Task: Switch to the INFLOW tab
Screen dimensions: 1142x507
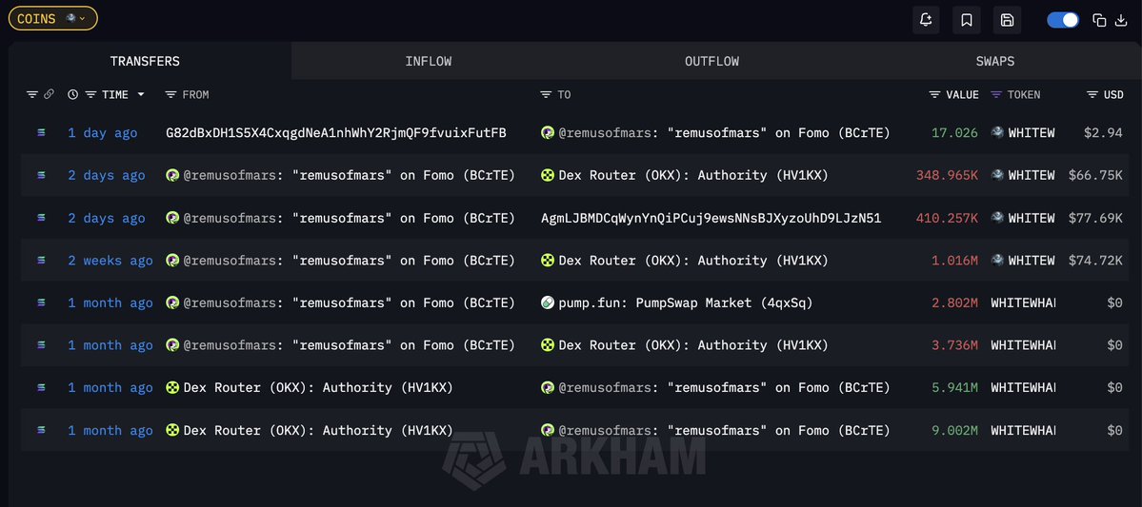Action: tap(429, 61)
